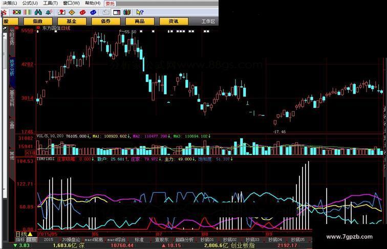Image resolution: width=387 pixels, height=249 pixels.
Task: Open the 工具(T) menu
Action: (x=50, y=3)
